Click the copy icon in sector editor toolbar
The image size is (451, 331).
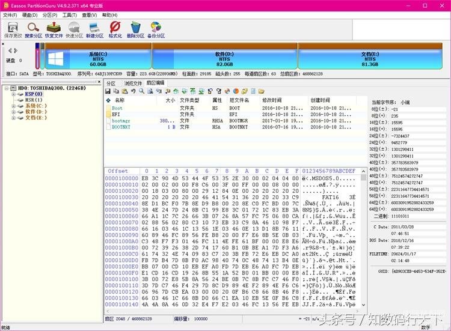[x=116, y=91]
